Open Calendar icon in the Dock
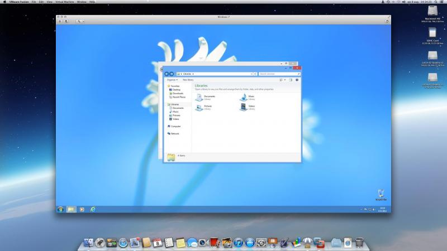This screenshot has height=251, width=447. 158,243
